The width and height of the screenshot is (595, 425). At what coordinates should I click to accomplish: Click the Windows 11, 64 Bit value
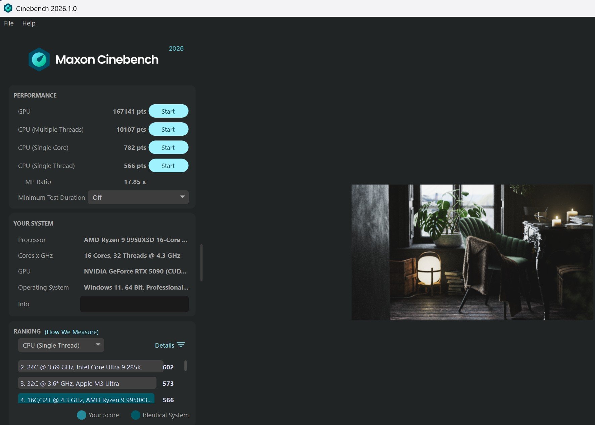coord(136,287)
